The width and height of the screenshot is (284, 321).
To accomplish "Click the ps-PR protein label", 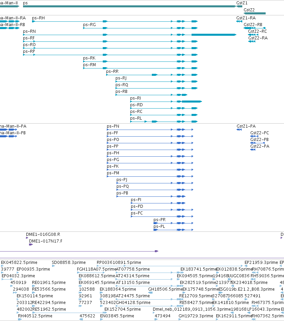I will pos(160,220).
